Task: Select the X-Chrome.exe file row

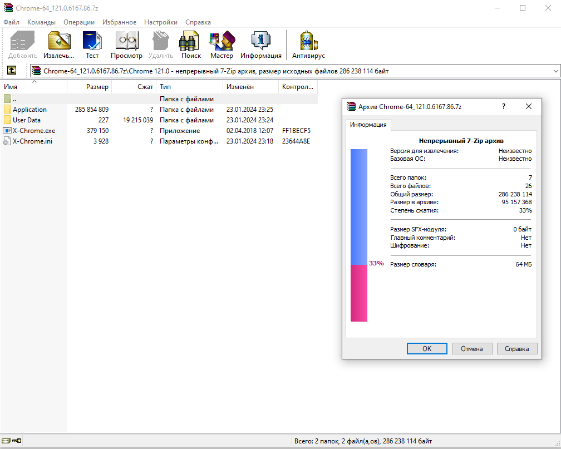Action: pyautogui.click(x=33, y=131)
